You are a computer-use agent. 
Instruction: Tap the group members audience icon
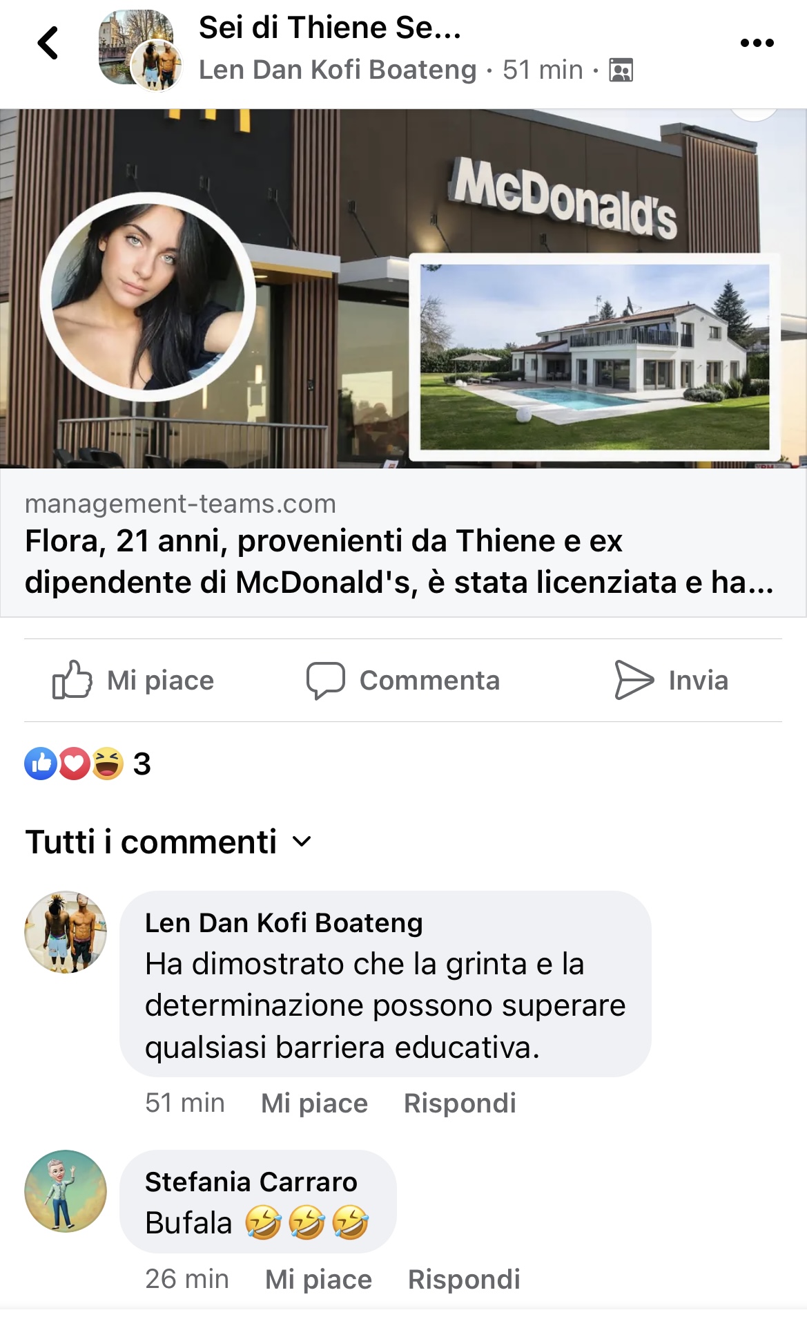click(621, 70)
